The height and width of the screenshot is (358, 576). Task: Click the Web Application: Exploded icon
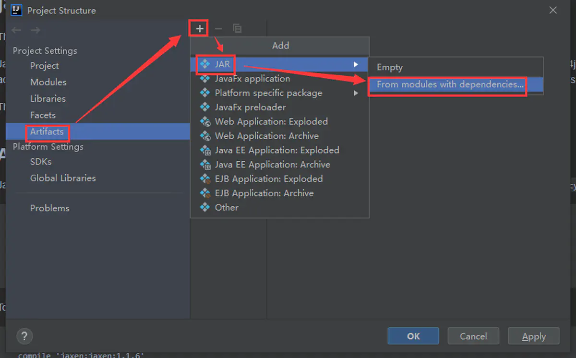click(x=205, y=121)
